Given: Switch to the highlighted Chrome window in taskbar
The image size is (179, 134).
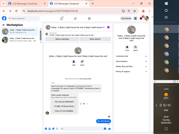Looking at the screenshot, I should point(166,29).
